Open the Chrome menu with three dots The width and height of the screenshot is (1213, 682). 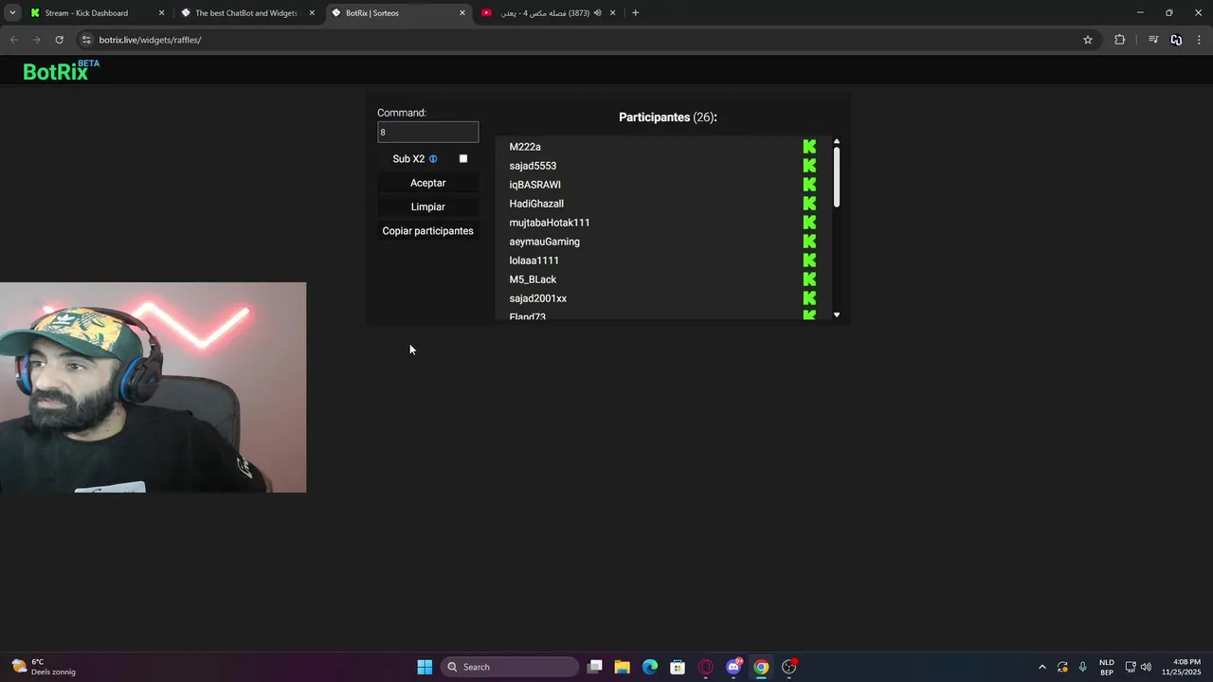(1199, 40)
